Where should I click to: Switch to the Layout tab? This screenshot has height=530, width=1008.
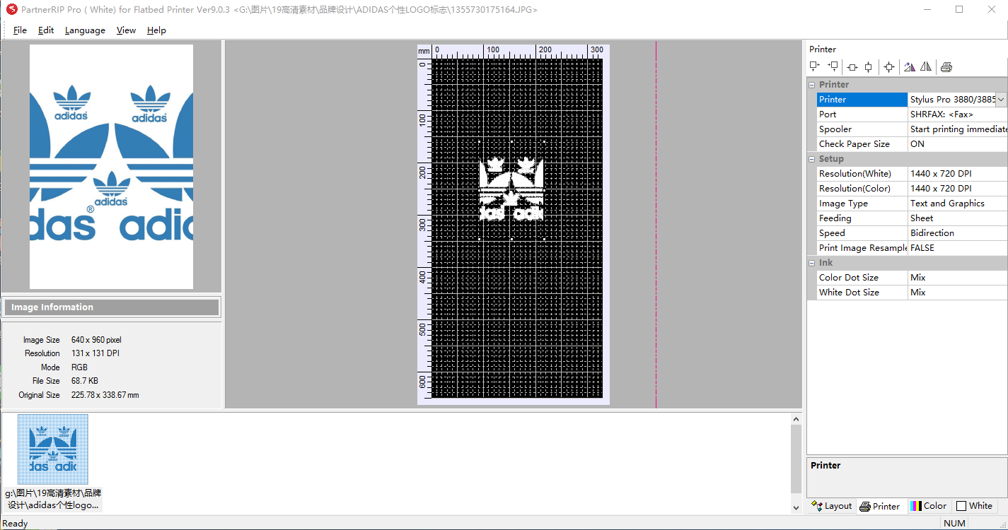pyautogui.click(x=832, y=506)
